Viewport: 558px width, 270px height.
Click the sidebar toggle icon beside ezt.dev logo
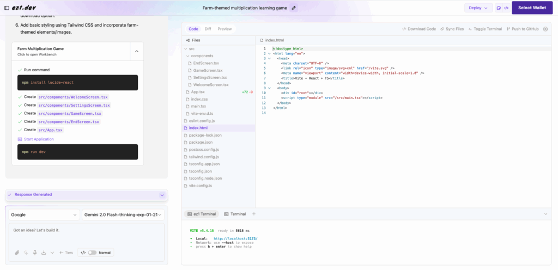pyautogui.click(x=7, y=8)
